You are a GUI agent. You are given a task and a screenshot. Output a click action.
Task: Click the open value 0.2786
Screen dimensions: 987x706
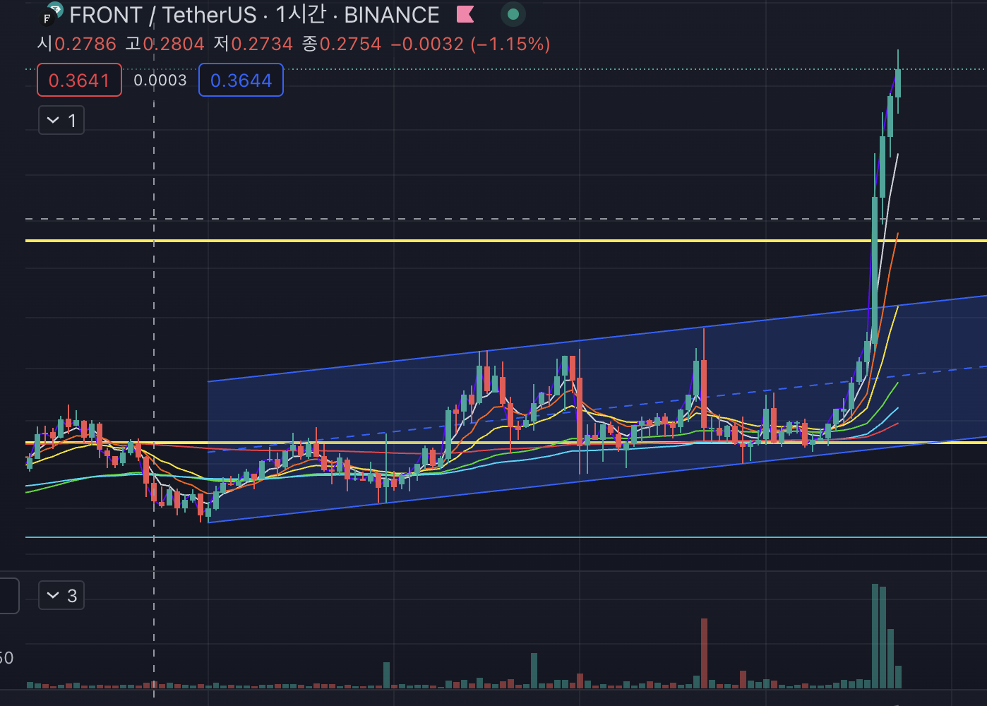point(85,44)
